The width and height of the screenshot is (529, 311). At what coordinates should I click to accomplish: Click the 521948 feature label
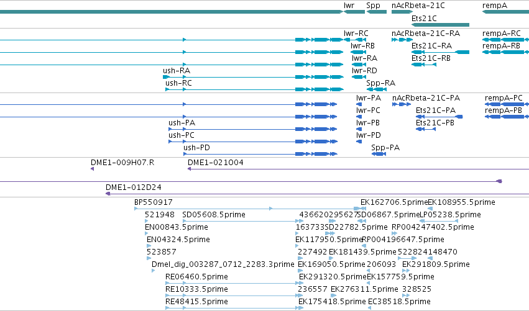[x=160, y=215]
